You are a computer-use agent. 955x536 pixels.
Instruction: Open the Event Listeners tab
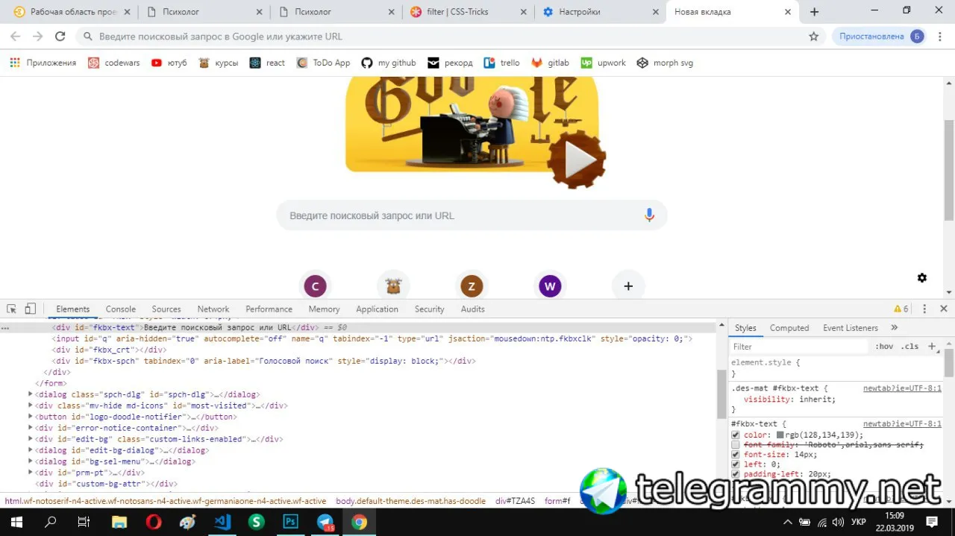tap(851, 328)
